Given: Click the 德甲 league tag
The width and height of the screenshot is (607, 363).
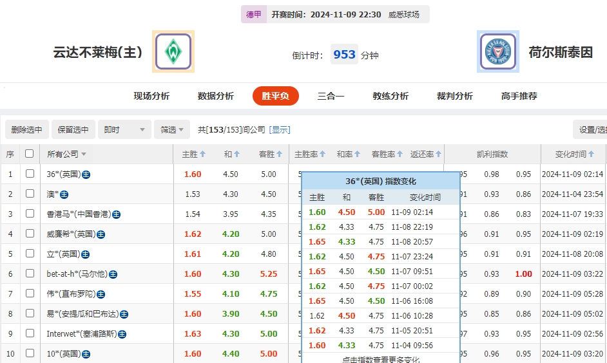Looking at the screenshot, I should (x=254, y=14).
